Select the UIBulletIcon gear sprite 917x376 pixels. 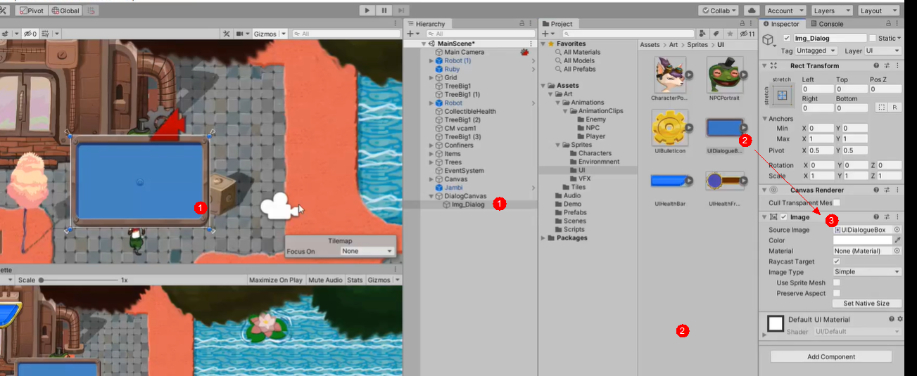pyautogui.click(x=669, y=127)
